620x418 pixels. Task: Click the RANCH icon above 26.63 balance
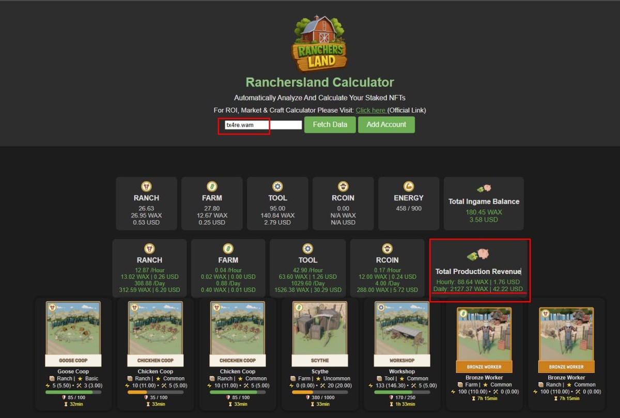(146, 187)
